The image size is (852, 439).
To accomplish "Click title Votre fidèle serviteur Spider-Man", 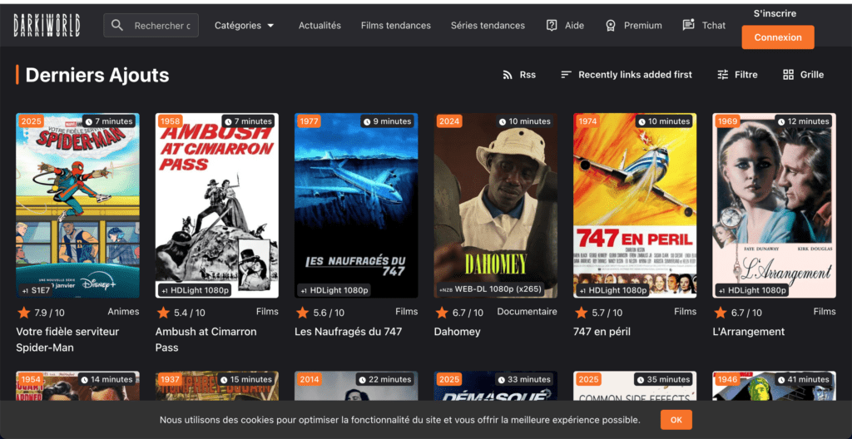I will pos(67,339).
